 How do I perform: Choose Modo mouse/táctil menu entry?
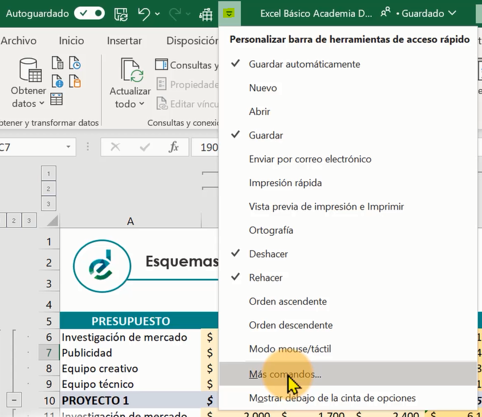[348, 349]
